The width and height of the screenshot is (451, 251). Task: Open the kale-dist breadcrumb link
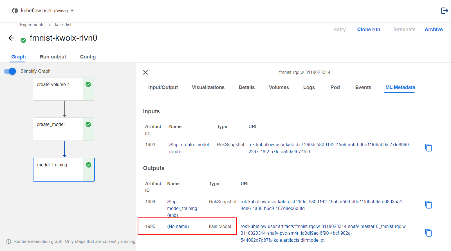point(63,25)
